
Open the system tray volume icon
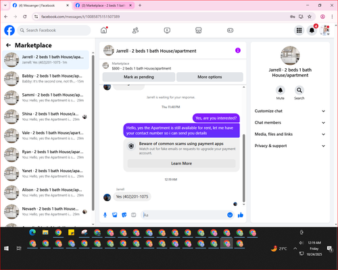[301, 243]
